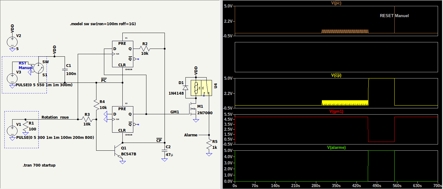Click the .model sw directive text
Screen dimensions: 443x189
tap(103, 24)
